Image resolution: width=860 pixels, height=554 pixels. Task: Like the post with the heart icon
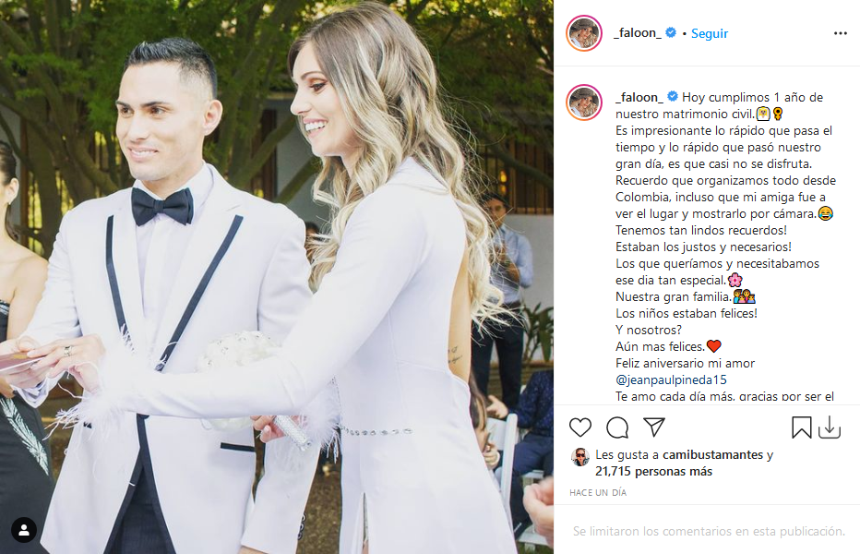[579, 428]
